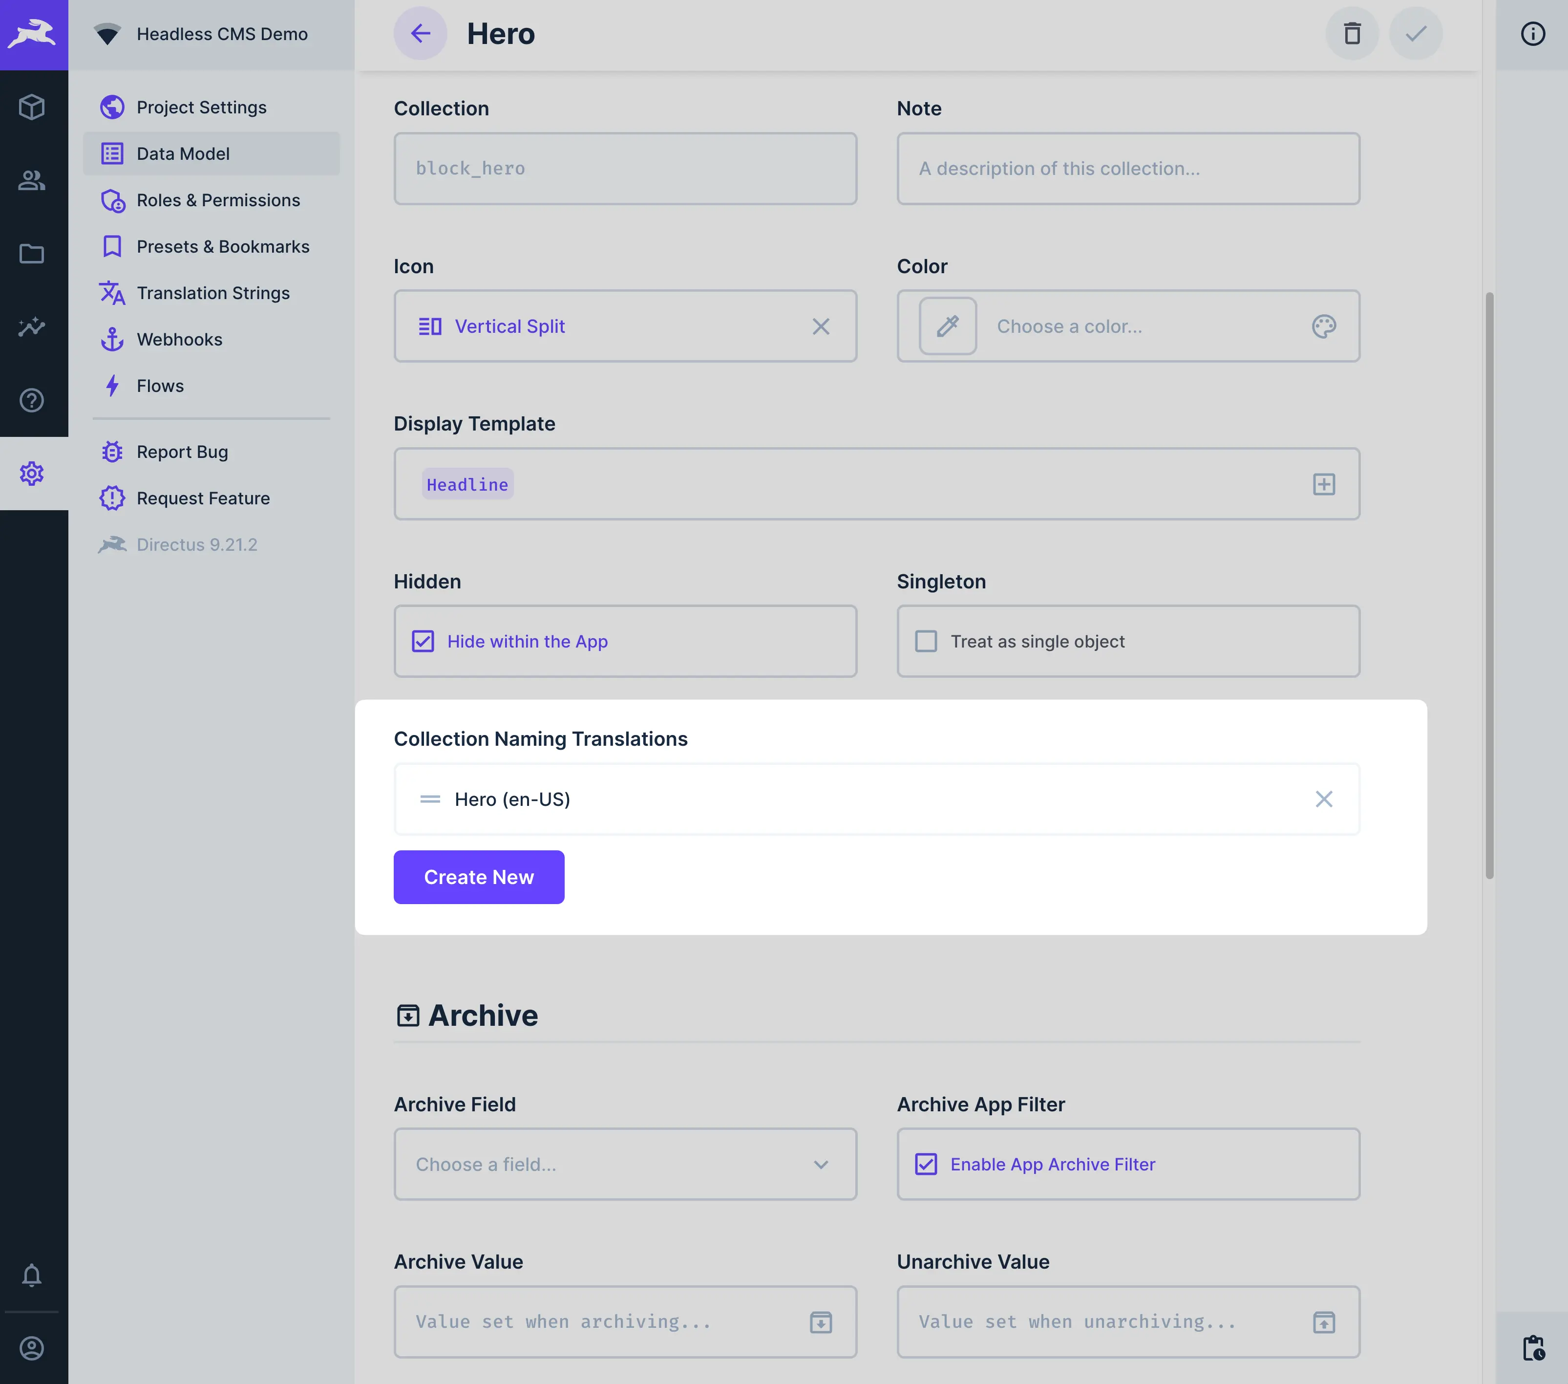1568x1384 pixels.
Task: Open the color eyedropper swatch picker
Action: (948, 326)
